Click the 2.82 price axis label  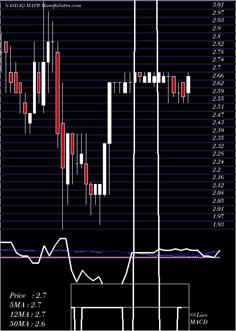coord(218,44)
